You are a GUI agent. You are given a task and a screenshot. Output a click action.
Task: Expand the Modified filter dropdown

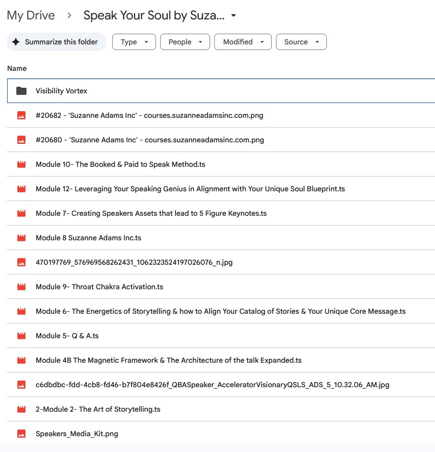click(x=243, y=42)
